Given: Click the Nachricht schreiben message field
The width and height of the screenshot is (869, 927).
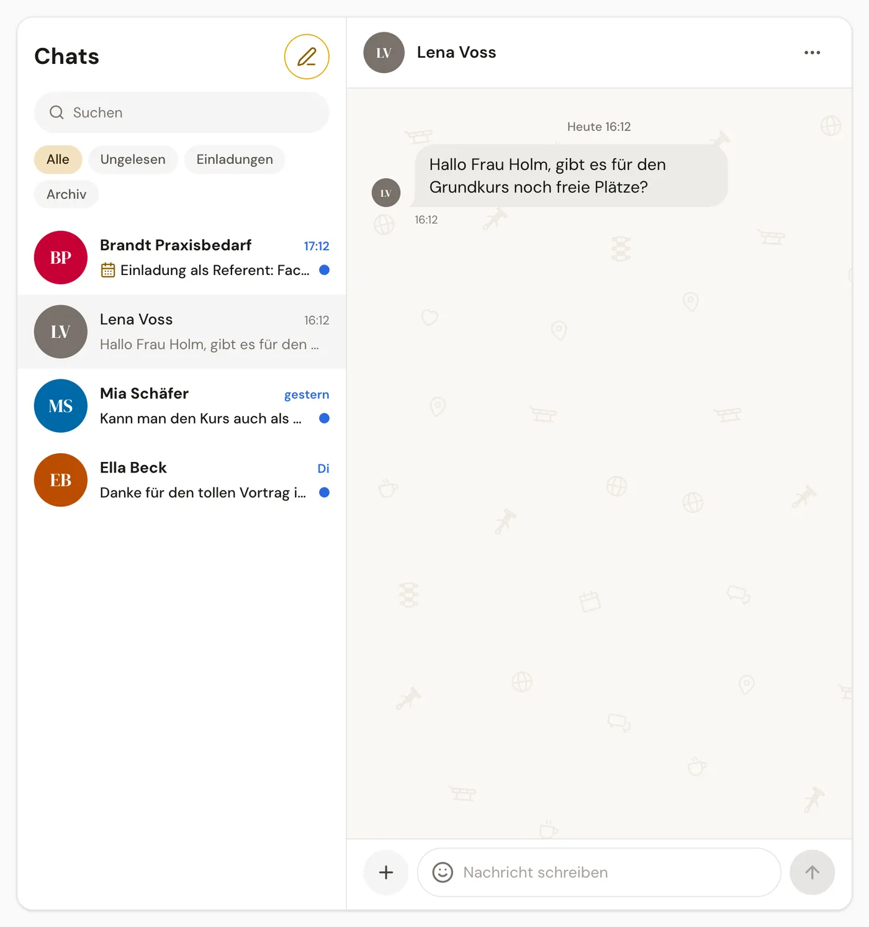Looking at the screenshot, I should tap(599, 872).
